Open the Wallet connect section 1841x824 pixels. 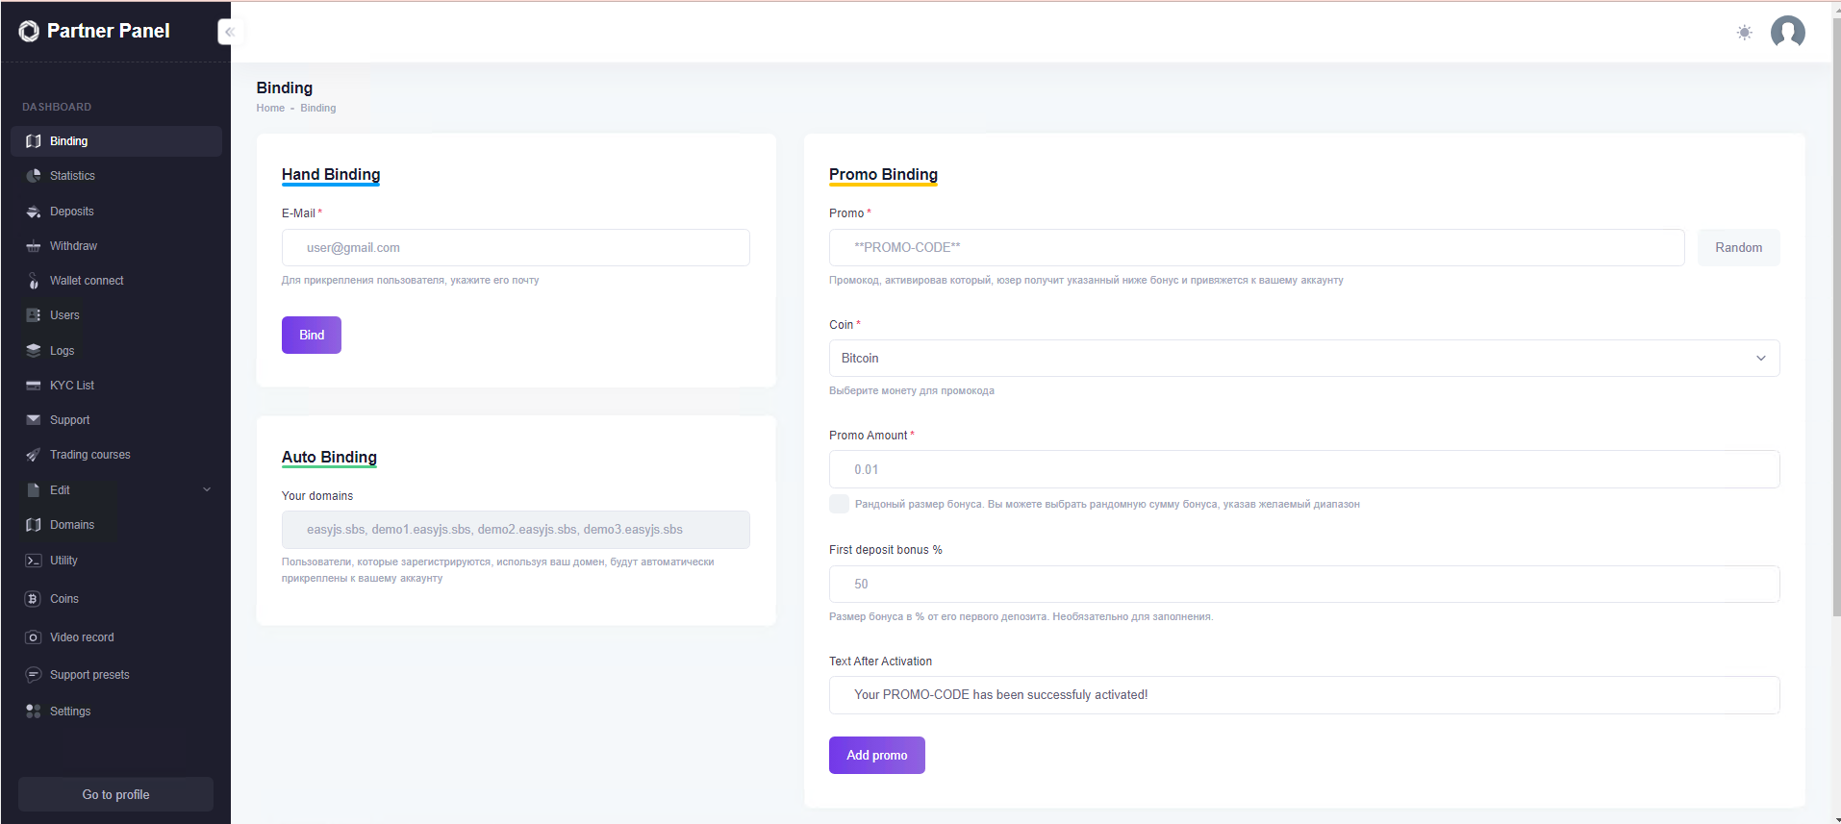87,281
